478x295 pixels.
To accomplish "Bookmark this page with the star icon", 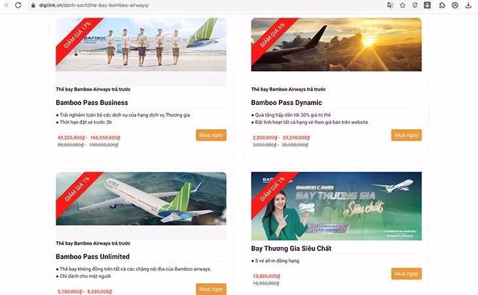I will pyautogui.click(x=403, y=5).
